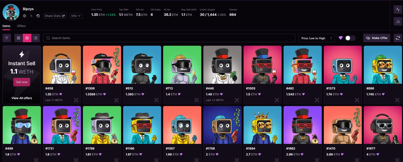The width and height of the screenshot is (403, 162).
Task: Click the gem icon next to 1.5 ETH on #1003
Action: 260,94
